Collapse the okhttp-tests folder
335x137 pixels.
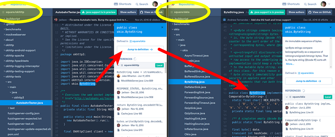4,77
